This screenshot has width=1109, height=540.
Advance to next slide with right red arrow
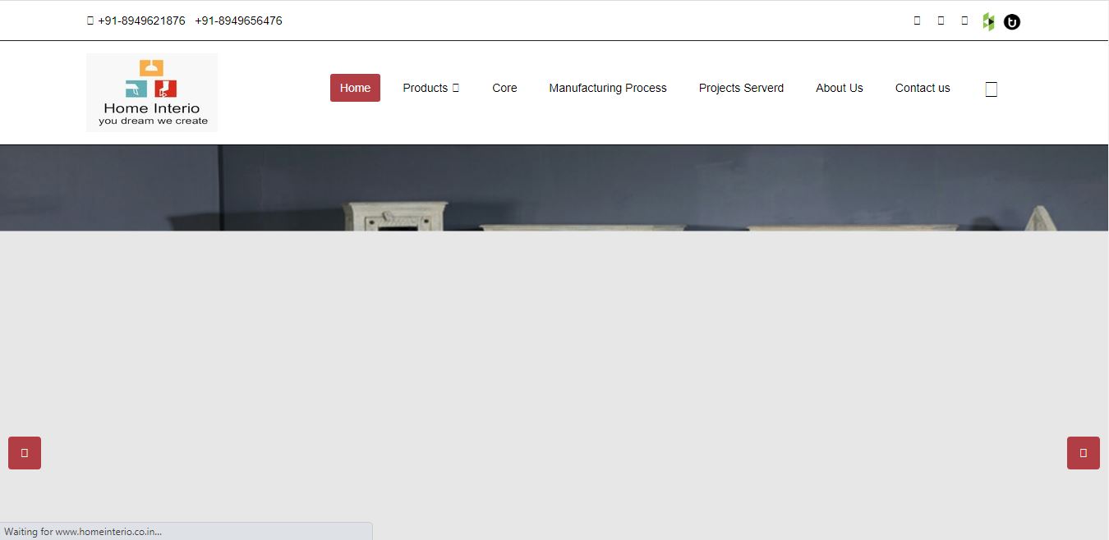pos(1083,453)
